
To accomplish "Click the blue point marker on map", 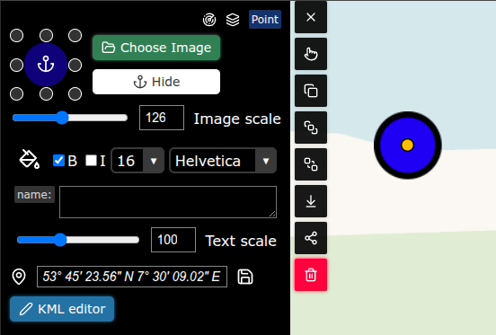I will point(408,145).
